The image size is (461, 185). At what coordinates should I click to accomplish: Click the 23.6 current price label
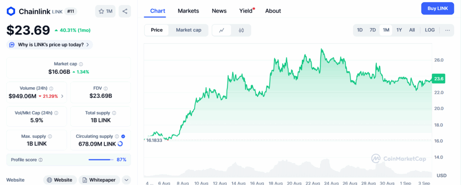click(x=438, y=78)
